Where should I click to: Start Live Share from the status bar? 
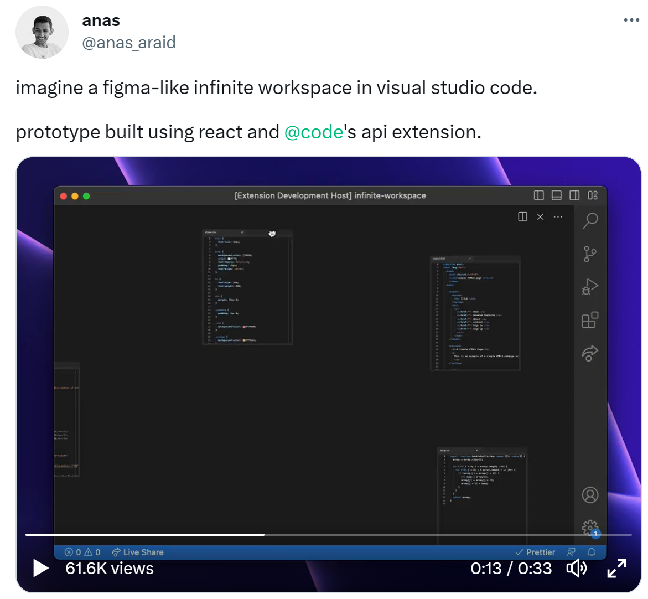[x=138, y=552]
